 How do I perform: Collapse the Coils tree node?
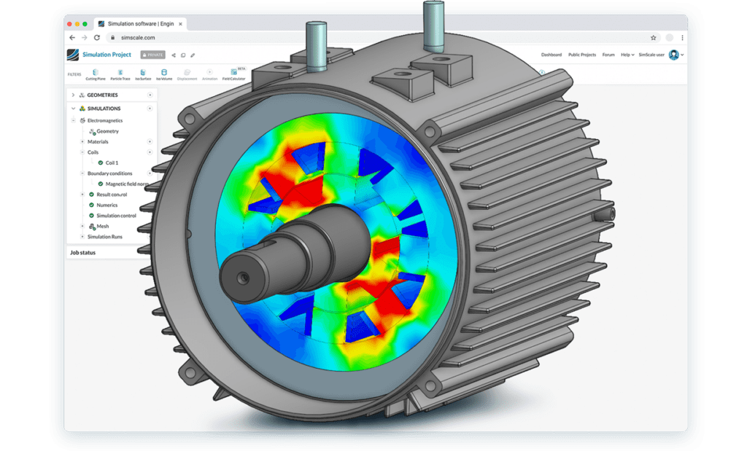click(x=82, y=152)
